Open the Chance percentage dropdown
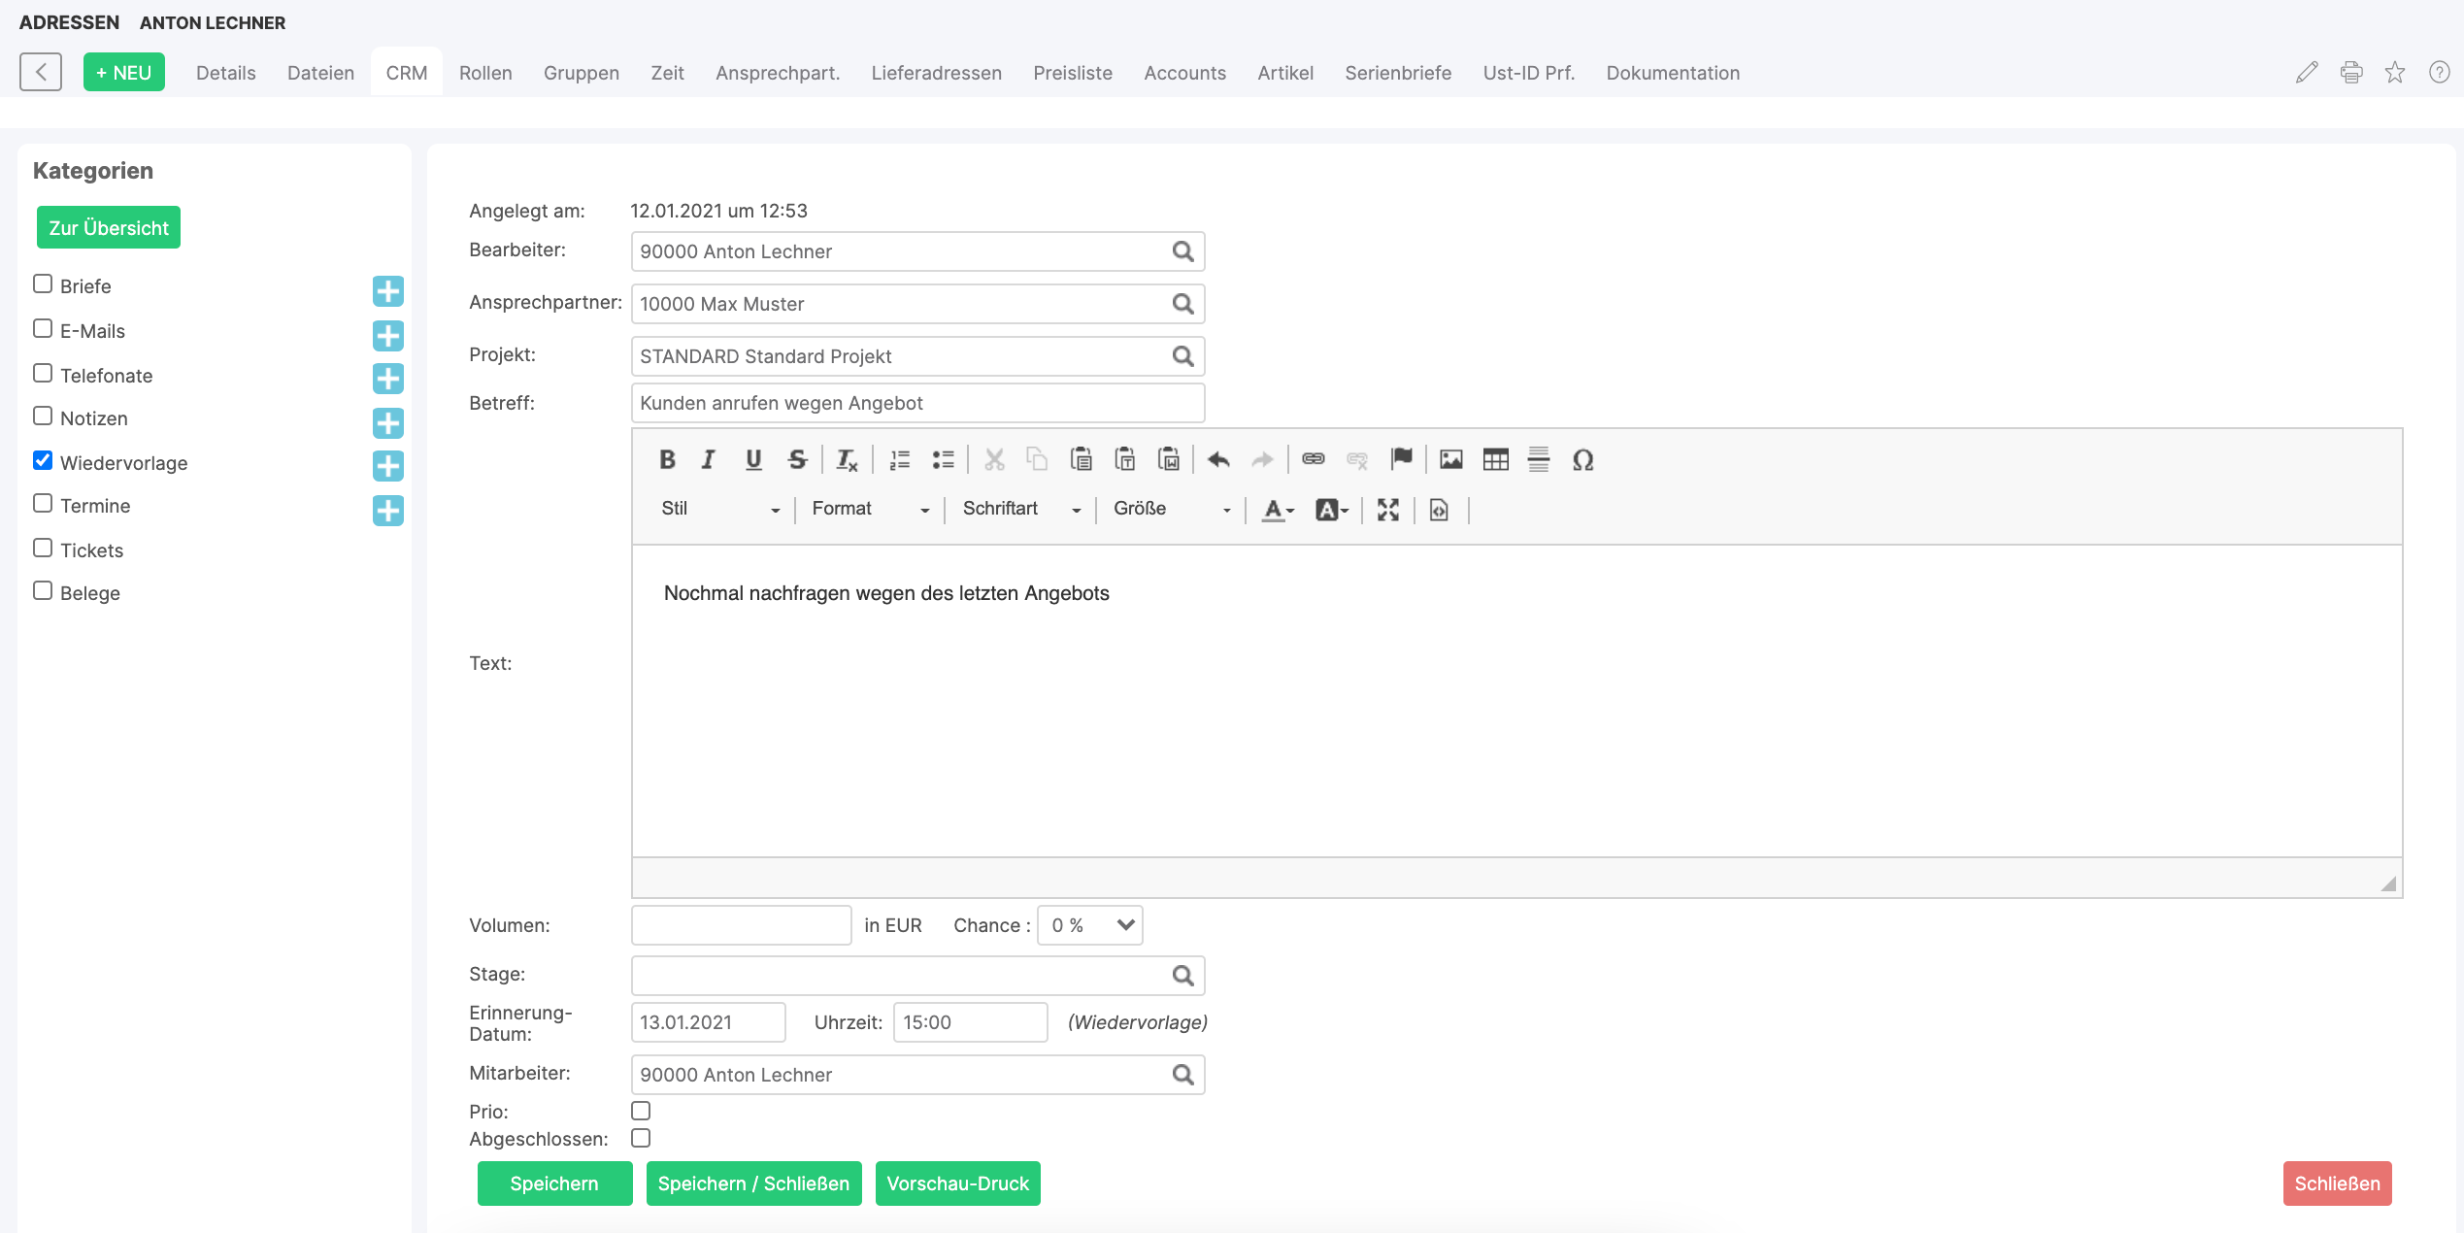Viewport: 2464px width, 1233px height. click(1089, 925)
